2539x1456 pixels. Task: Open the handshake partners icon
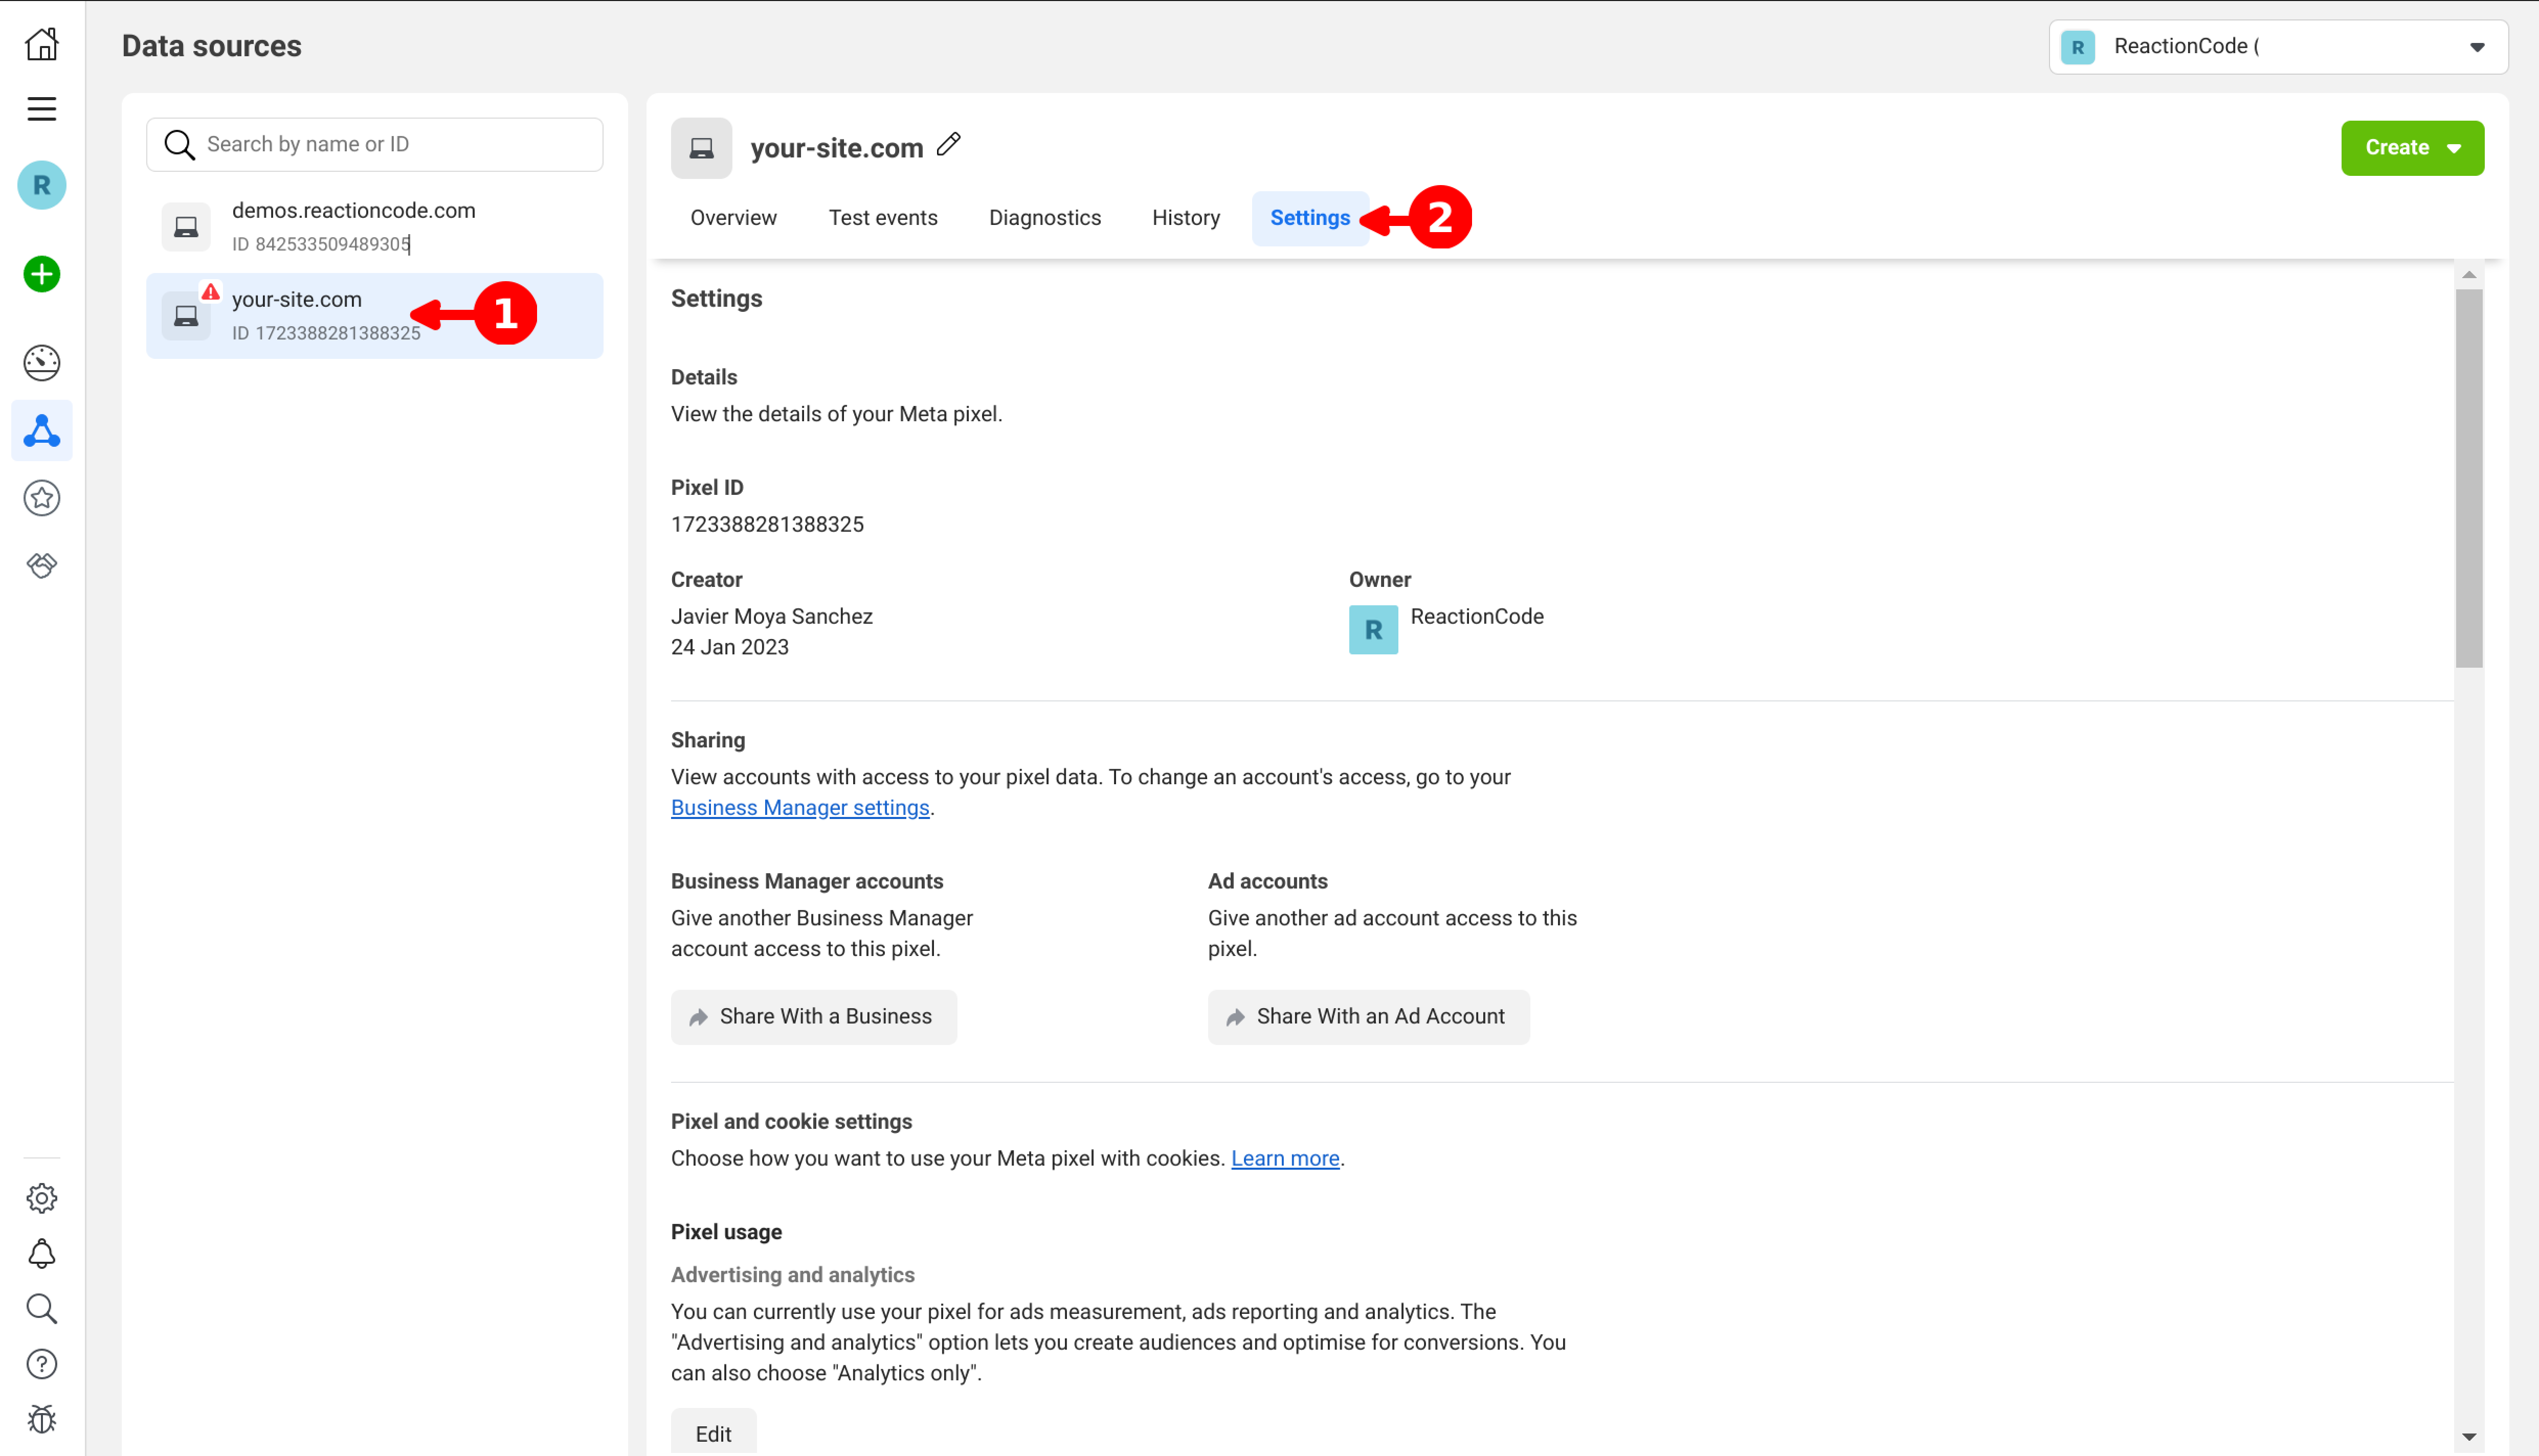click(41, 566)
